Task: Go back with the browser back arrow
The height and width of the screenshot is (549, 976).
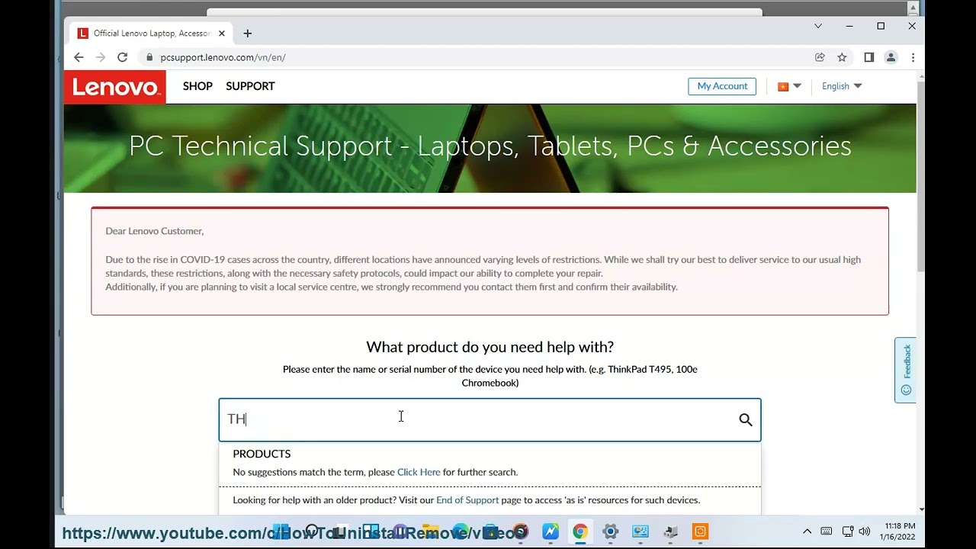Action: click(x=79, y=57)
